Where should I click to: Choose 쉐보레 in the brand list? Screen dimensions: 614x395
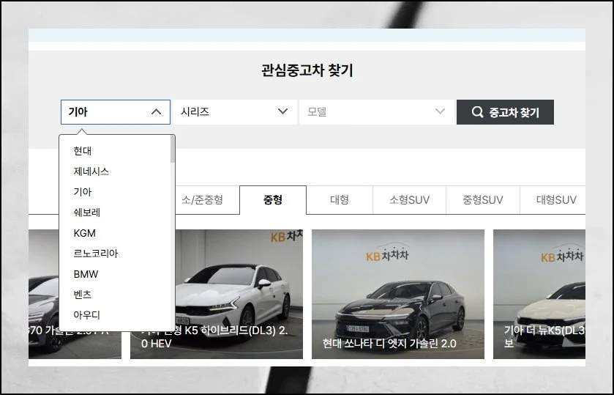pos(87,213)
